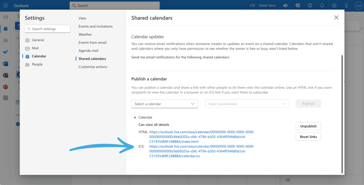Open the Select a calendar dropdown

point(165,104)
